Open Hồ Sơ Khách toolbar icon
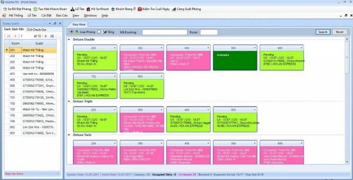This screenshot has height=180, width=353. pos(88,9)
